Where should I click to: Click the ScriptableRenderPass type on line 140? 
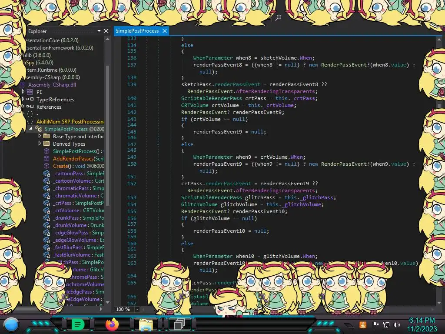click(212, 98)
